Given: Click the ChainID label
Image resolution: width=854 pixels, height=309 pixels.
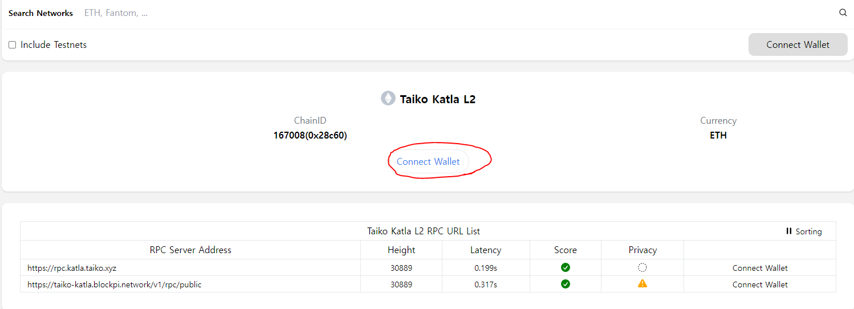Looking at the screenshot, I should (x=310, y=121).
